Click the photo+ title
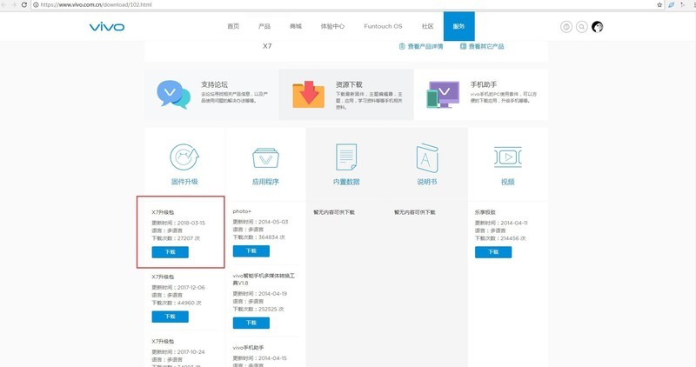The image size is (696, 367). click(x=242, y=211)
